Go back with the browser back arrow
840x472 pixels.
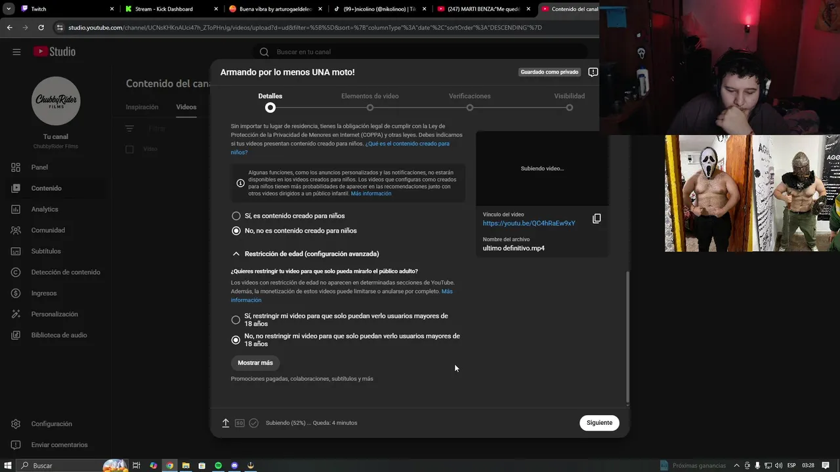click(9, 28)
